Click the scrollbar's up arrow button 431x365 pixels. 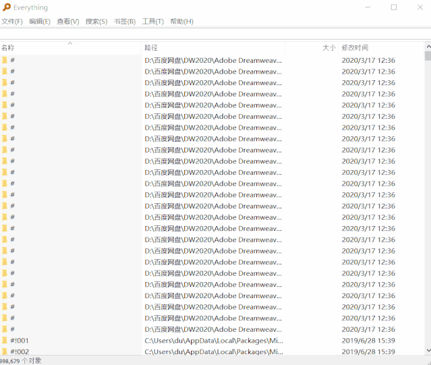pos(427,47)
